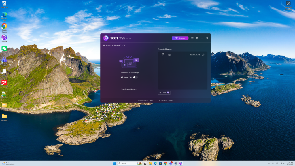Open the Google Chrome desktop shortcut

point(4,27)
